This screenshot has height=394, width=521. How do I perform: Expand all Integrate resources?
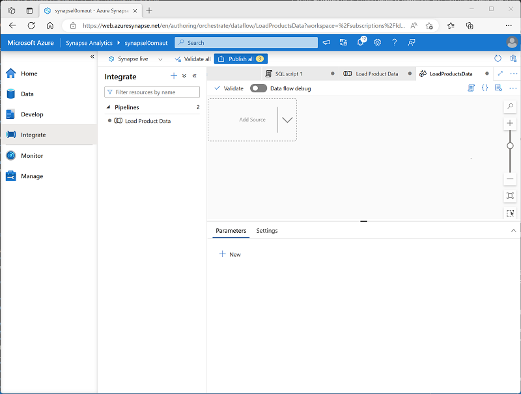coord(184,76)
